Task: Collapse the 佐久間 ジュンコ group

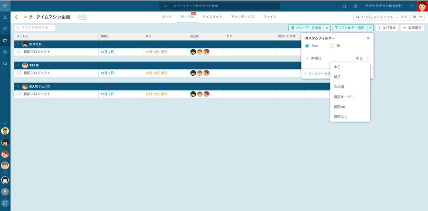Action: pyautogui.click(x=18, y=86)
